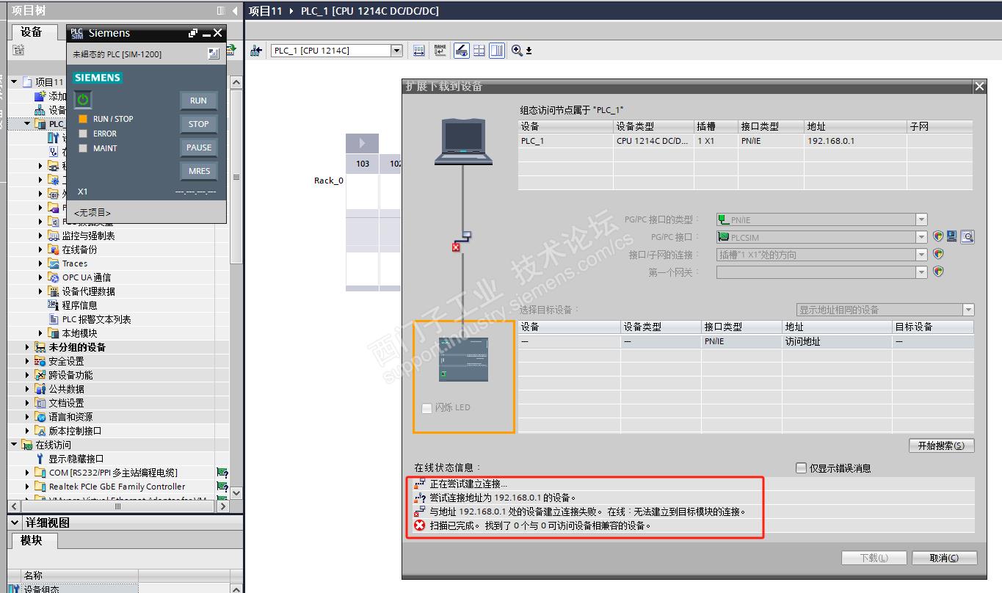This screenshot has height=593, width=1002.
Task: Open 程序信息 in the project tree
Action: tap(79, 305)
